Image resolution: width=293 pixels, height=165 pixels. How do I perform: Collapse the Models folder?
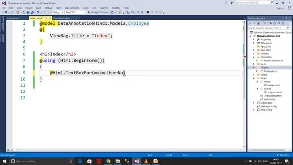coord(254,67)
